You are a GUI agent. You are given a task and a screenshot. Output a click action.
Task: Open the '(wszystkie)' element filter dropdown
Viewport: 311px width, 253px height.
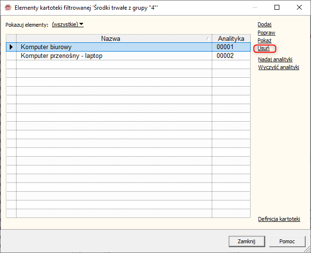click(x=68, y=24)
